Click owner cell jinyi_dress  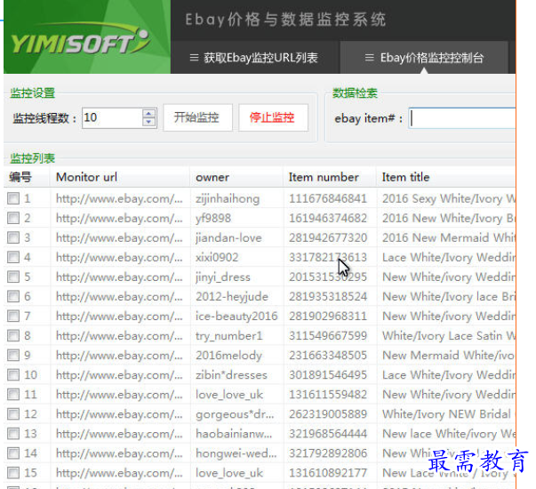click(x=223, y=277)
